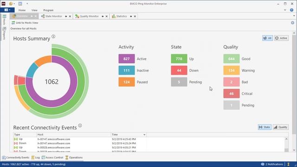Click the EMCO Ping Monitor app icon
The height and width of the screenshot is (167, 297).
pyautogui.click(x=3, y=4)
